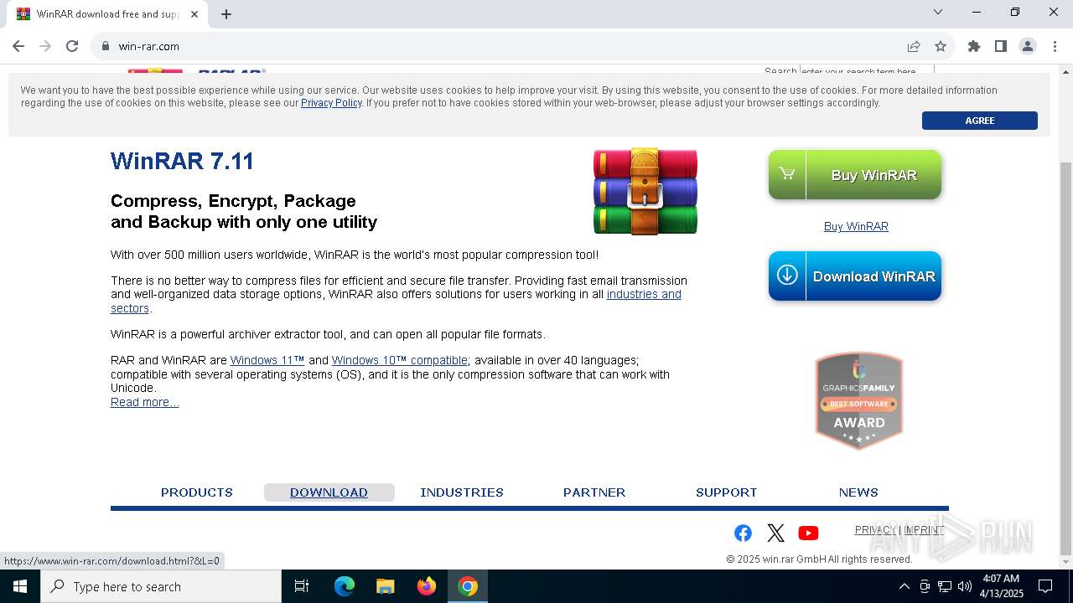Click the site search input field

(866, 72)
